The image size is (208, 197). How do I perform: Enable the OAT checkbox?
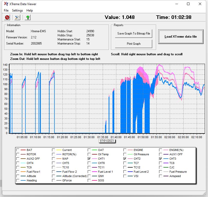(x=89, y=150)
